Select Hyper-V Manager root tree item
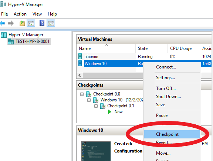 (x=26, y=35)
